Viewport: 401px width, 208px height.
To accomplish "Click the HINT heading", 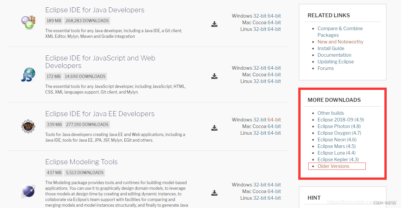I will pos(314,198).
